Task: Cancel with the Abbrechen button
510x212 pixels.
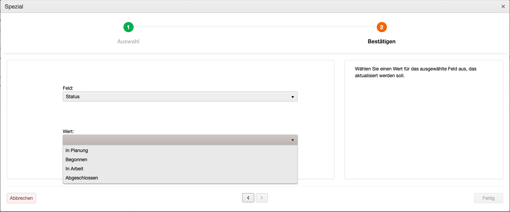Action: click(21, 198)
